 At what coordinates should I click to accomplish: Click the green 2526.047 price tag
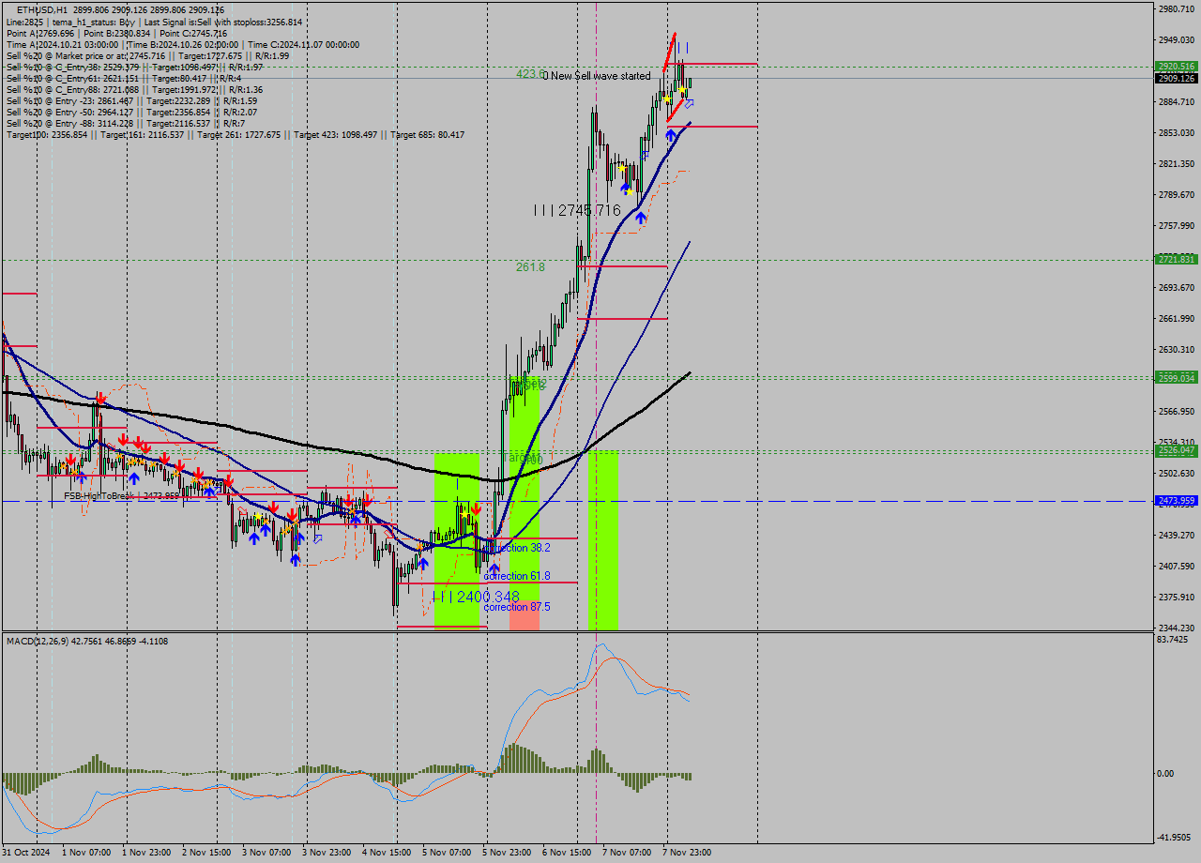pyautogui.click(x=1176, y=450)
